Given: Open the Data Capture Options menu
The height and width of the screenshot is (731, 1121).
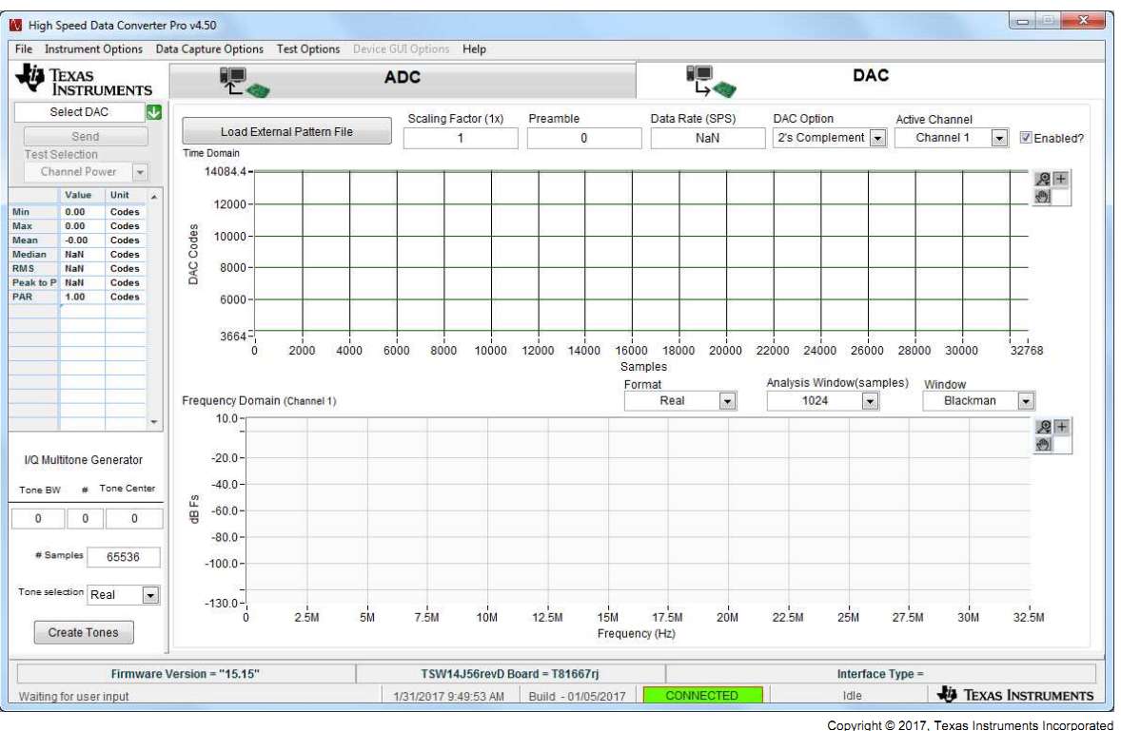Looking at the screenshot, I should 209,49.
